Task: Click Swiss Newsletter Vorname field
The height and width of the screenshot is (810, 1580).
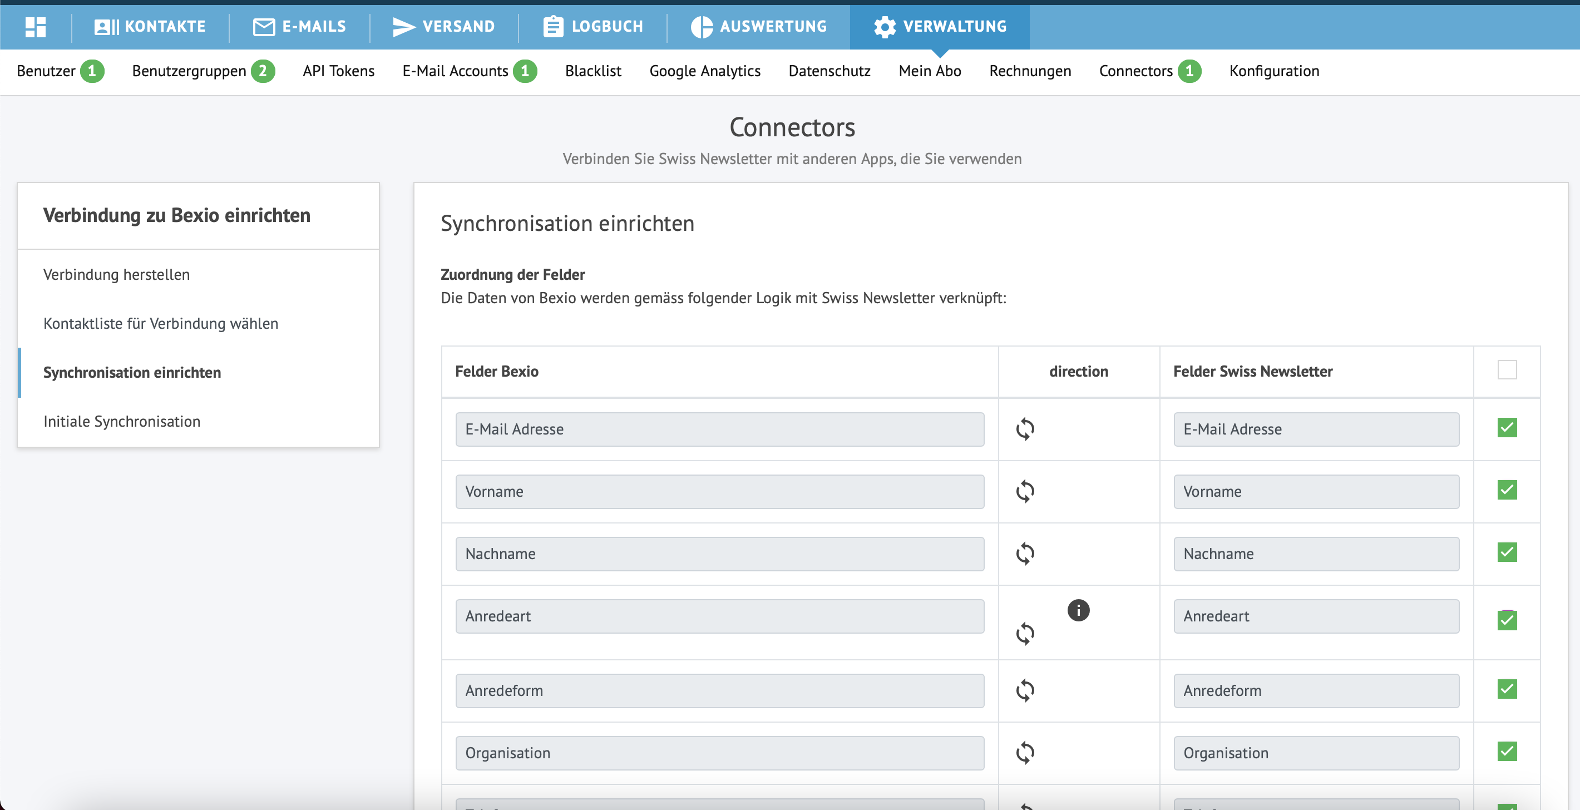Action: point(1316,492)
